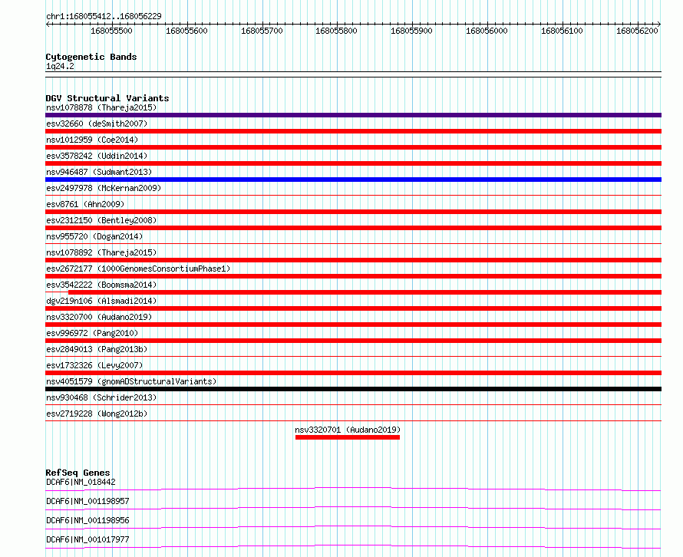Click the left arrow end of the ruler
Viewport: 683px width, 557px height.
pos(48,24)
